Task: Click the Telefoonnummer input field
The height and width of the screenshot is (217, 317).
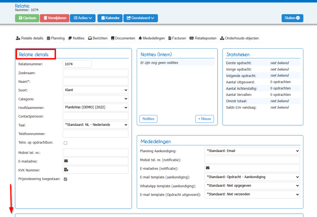Action: 96,134
